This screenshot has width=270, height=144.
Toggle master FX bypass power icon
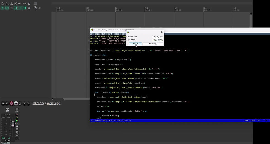pyautogui.click(x=17, y=129)
